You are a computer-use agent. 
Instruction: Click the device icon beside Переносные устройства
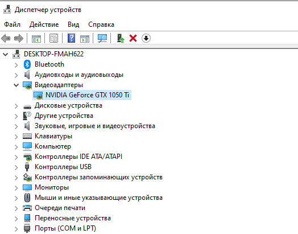click(27, 218)
